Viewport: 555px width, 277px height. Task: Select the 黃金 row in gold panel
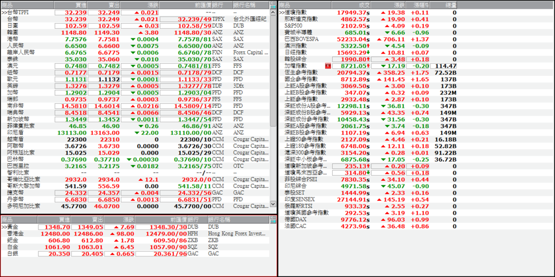point(135,227)
